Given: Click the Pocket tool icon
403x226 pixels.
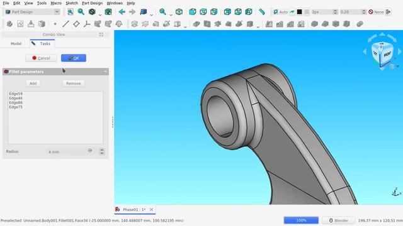Looking at the screenshot, I should 196,24.
